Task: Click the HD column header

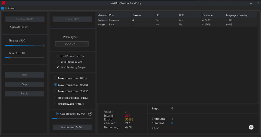Action: [166, 15]
